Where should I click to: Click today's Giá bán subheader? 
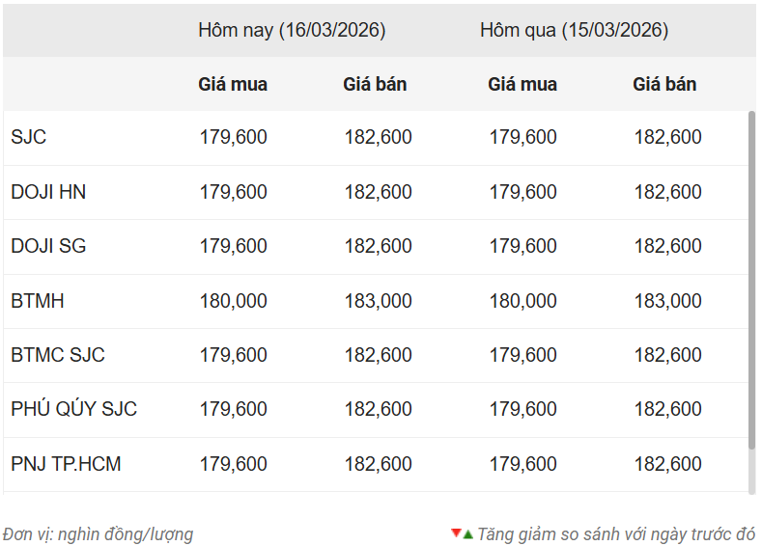tap(375, 84)
